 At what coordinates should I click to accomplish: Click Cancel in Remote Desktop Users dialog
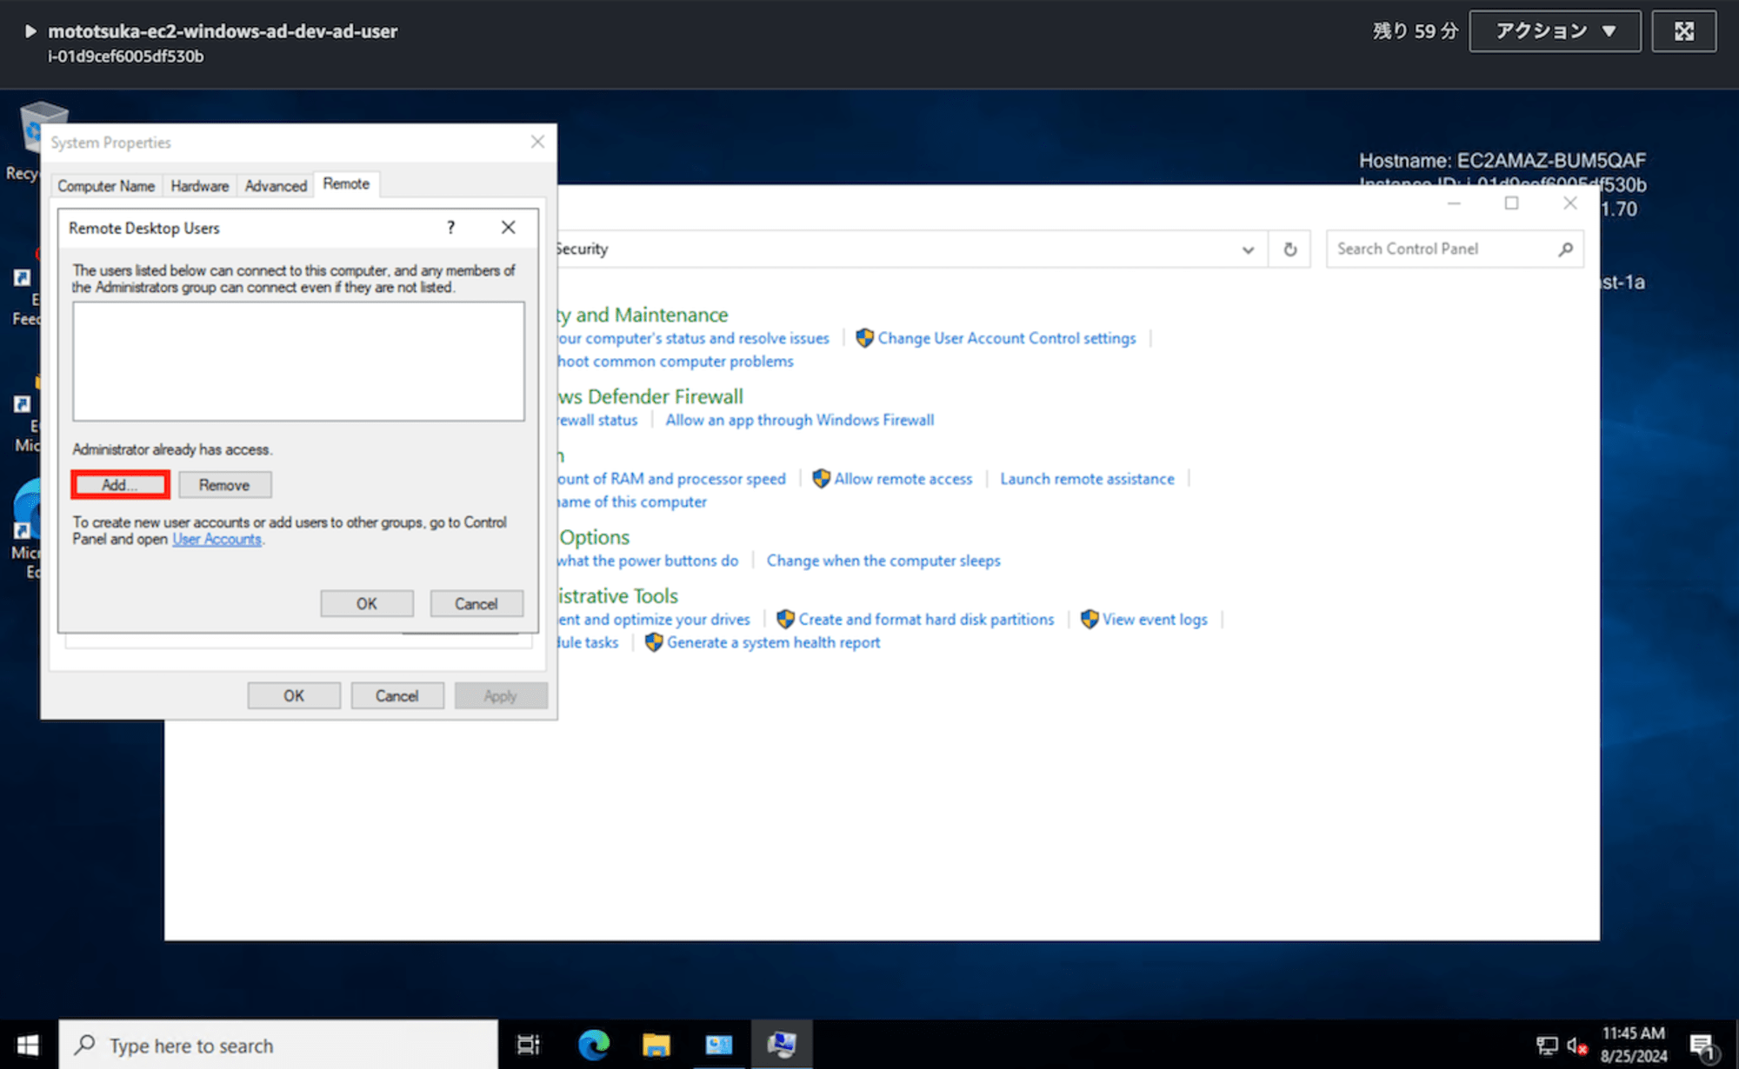pos(476,605)
